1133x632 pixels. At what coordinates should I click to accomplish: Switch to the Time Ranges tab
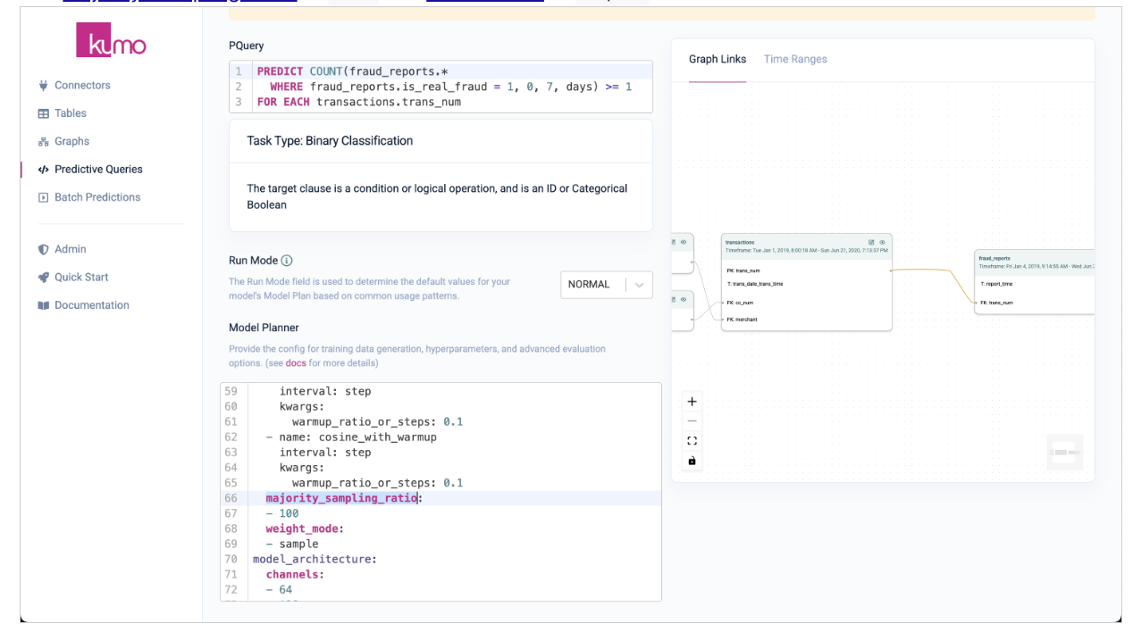point(795,59)
